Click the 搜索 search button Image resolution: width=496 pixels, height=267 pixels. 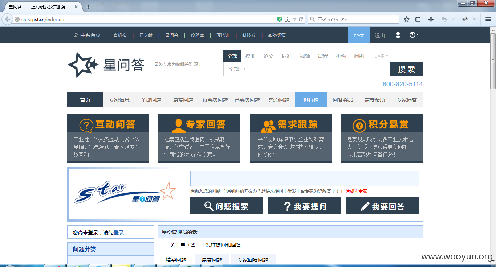pyautogui.click(x=407, y=69)
